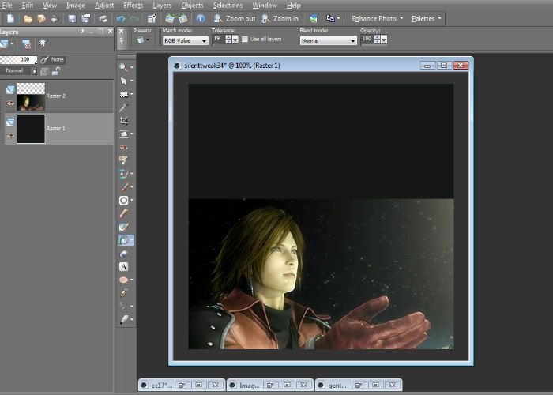Select the Pan and Zoom tool
This screenshot has height=395, width=553.
[x=123, y=67]
